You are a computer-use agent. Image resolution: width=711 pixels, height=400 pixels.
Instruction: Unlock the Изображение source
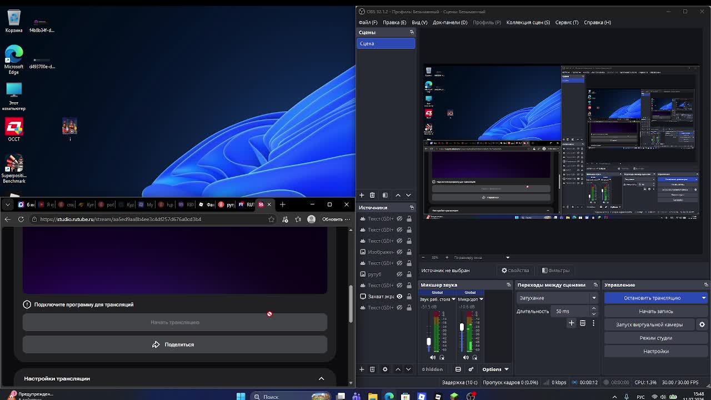[409, 252]
